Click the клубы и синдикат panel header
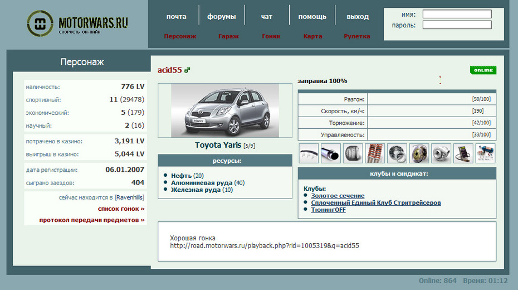This screenshot has height=290, width=518. [397, 173]
